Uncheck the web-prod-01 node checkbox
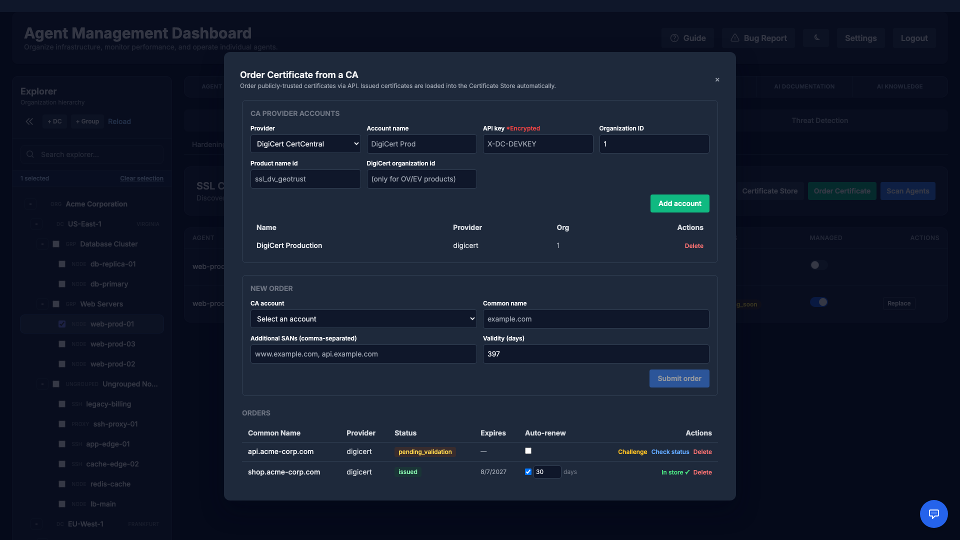This screenshot has width=960, height=540. [x=62, y=324]
